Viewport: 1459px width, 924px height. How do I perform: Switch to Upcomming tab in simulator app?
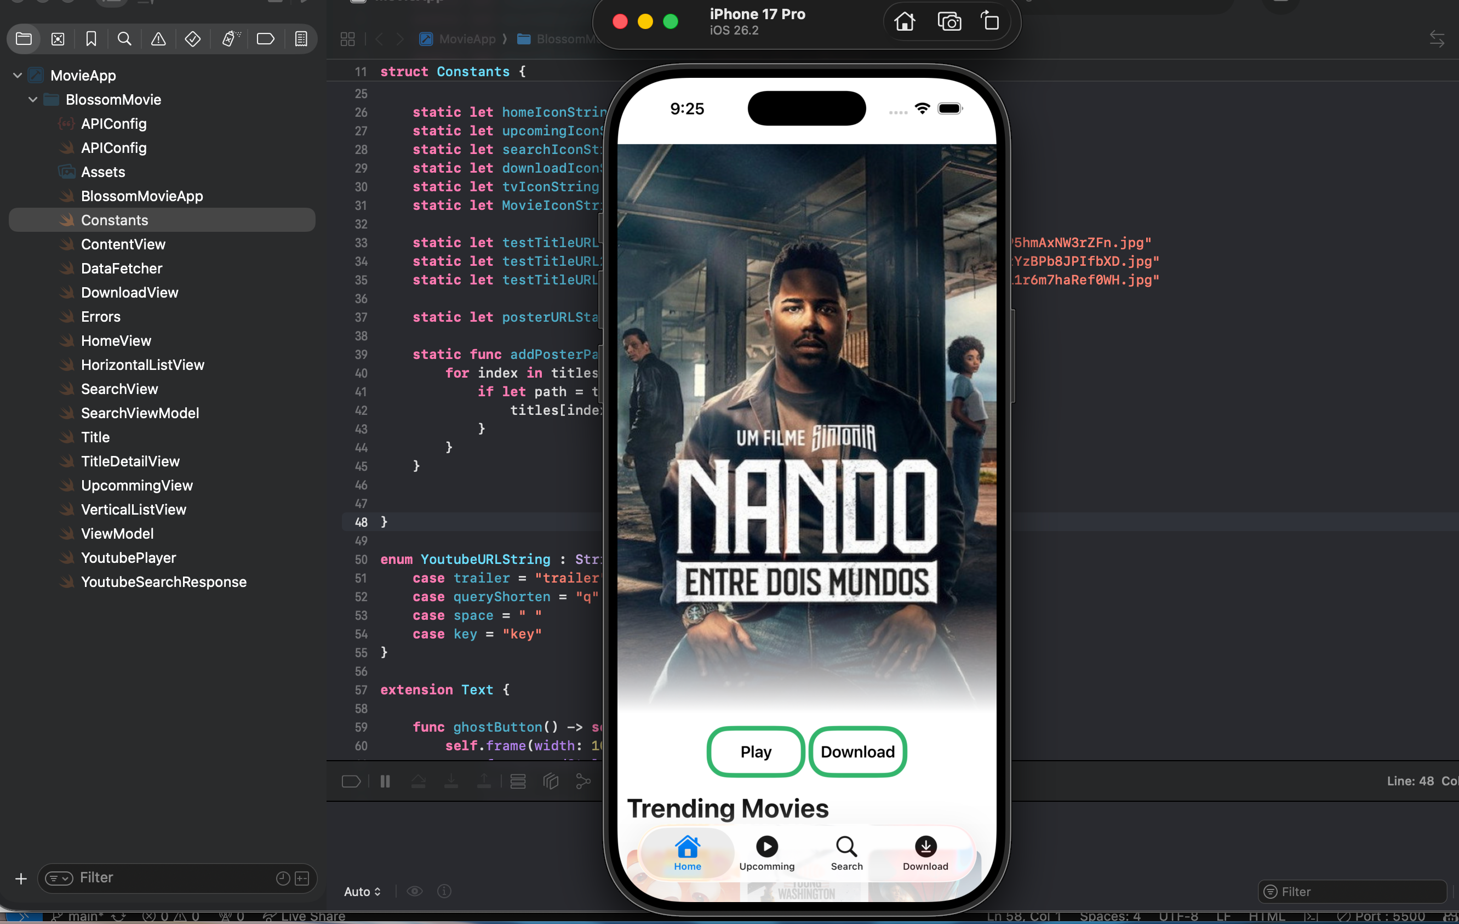click(766, 854)
